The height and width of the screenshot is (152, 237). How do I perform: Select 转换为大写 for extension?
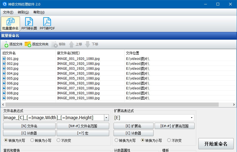pyautogui.click(x=116, y=140)
